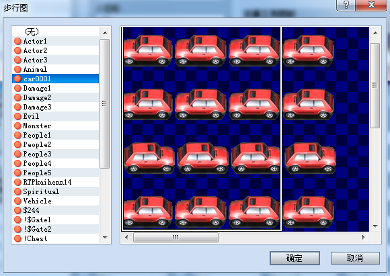The height and width of the screenshot is (276, 390).
Task: Click the orange icon beside Spiritual
Action: [17, 191]
